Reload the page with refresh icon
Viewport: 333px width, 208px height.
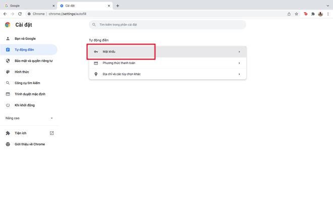tap(20, 14)
